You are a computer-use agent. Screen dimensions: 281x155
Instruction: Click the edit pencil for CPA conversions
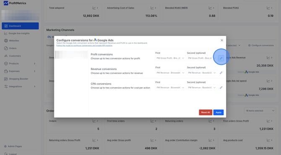[221, 88]
